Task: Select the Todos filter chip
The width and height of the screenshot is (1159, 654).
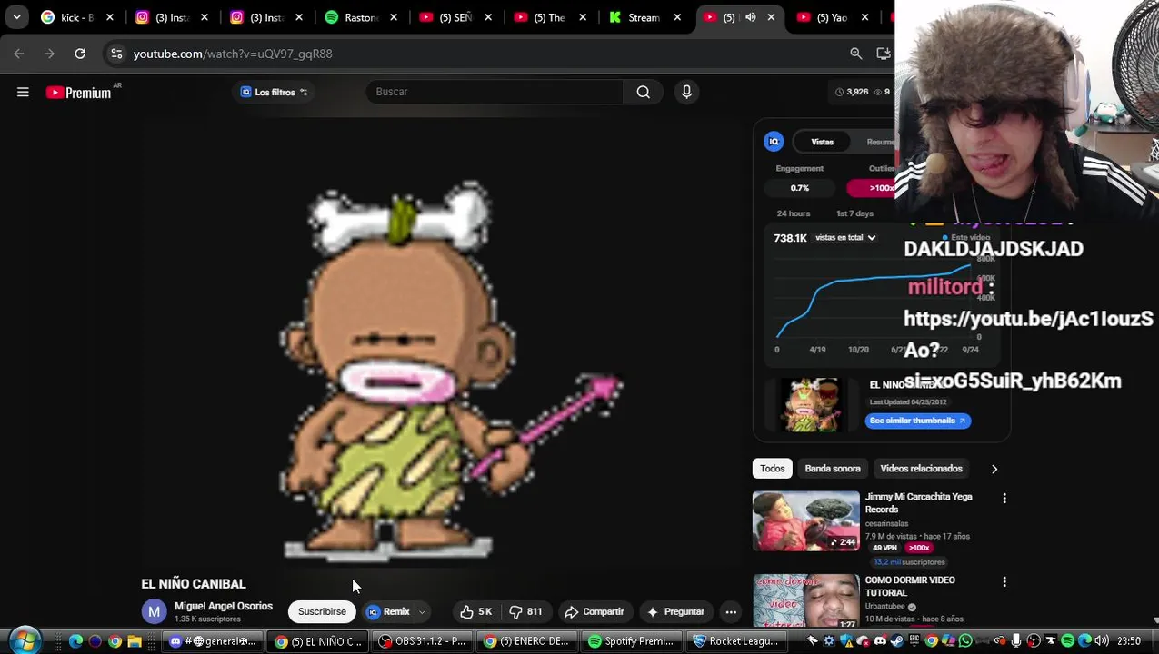Action: 772,469
